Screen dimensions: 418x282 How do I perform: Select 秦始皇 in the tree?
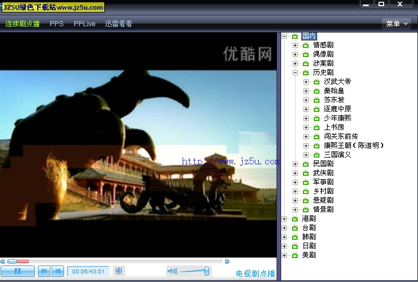coord(334,91)
